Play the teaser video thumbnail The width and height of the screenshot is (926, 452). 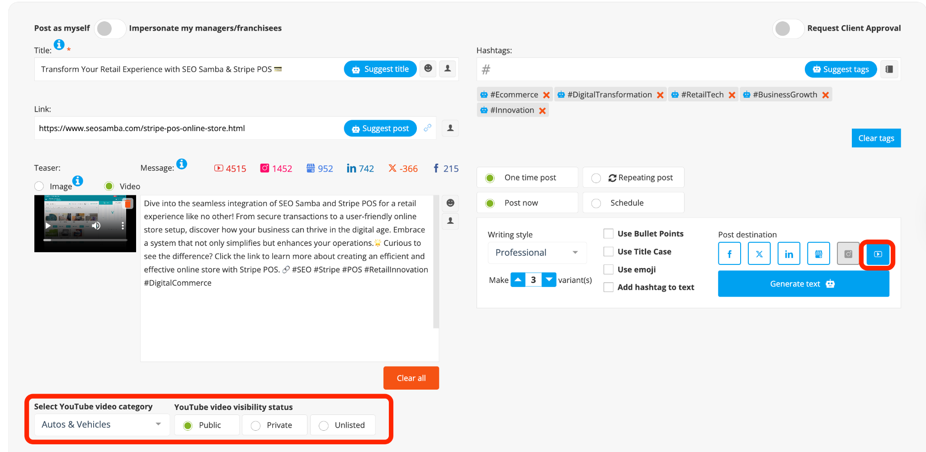tap(48, 226)
